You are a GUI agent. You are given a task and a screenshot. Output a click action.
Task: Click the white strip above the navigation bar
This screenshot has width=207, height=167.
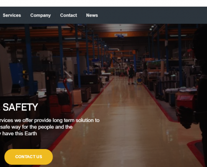click(103, 3)
